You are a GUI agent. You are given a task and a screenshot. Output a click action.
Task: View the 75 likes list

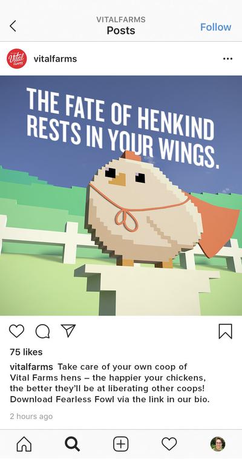tap(26, 352)
